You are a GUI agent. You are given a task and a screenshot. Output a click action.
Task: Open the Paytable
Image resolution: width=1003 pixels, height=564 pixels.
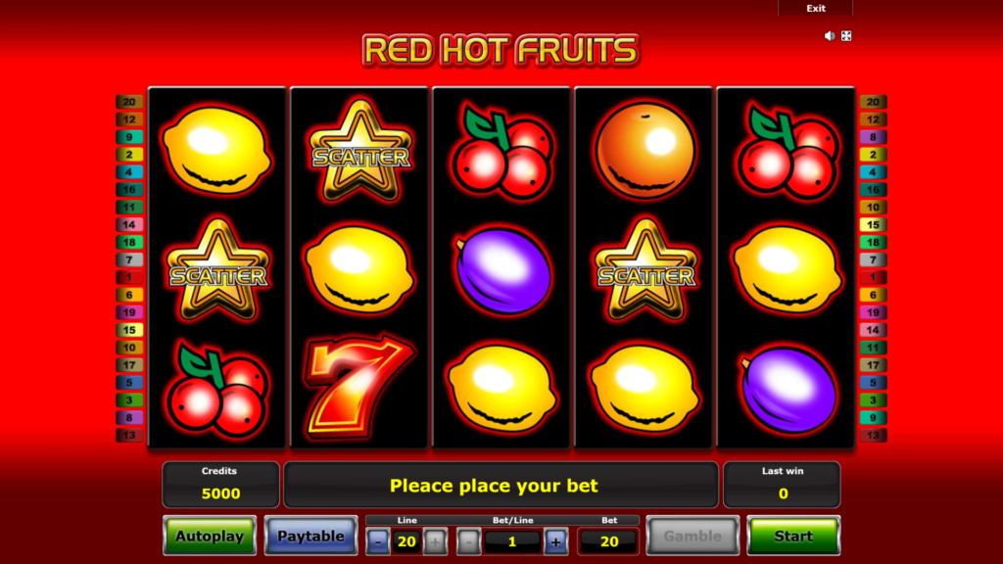pyautogui.click(x=310, y=536)
